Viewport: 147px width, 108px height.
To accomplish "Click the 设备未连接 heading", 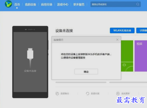I will (64, 31).
